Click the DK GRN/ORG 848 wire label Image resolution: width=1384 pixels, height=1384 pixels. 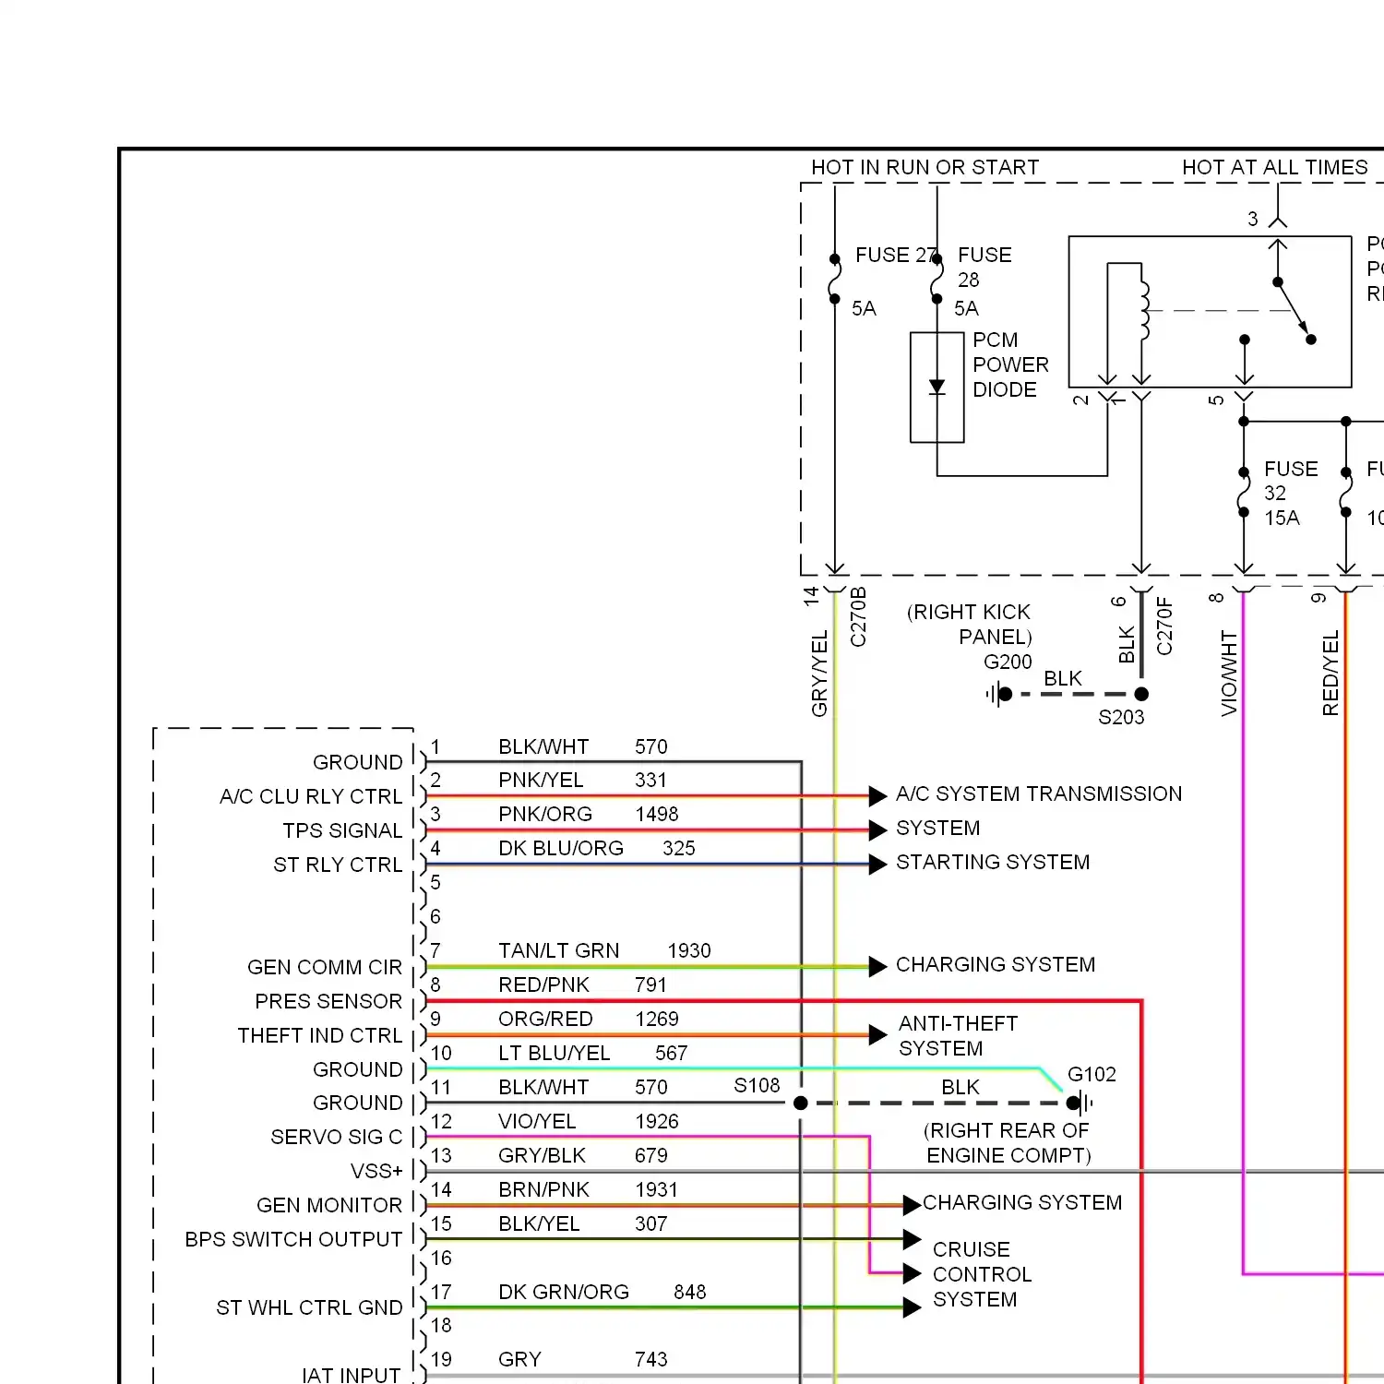pos(602,1292)
